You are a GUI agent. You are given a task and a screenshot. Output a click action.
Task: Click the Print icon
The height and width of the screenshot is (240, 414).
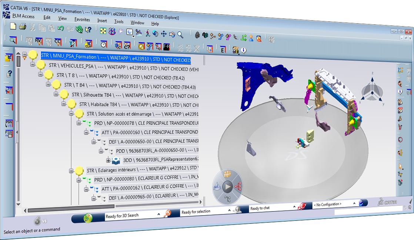point(23,26)
